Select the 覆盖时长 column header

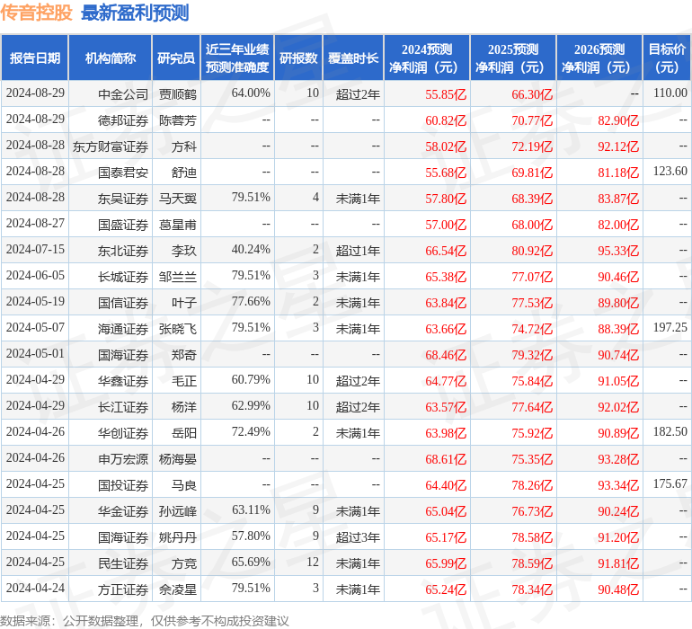pos(353,58)
